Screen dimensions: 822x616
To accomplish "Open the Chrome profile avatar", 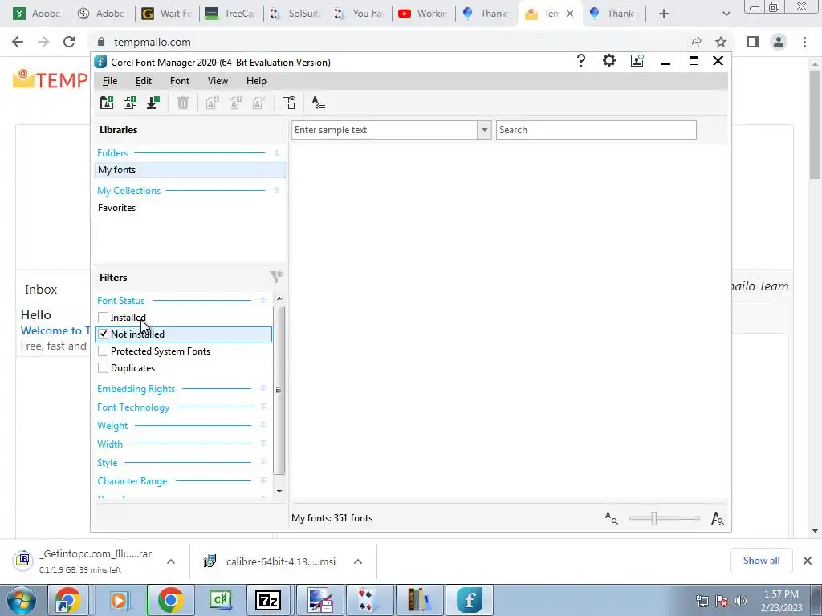I will 779,42.
